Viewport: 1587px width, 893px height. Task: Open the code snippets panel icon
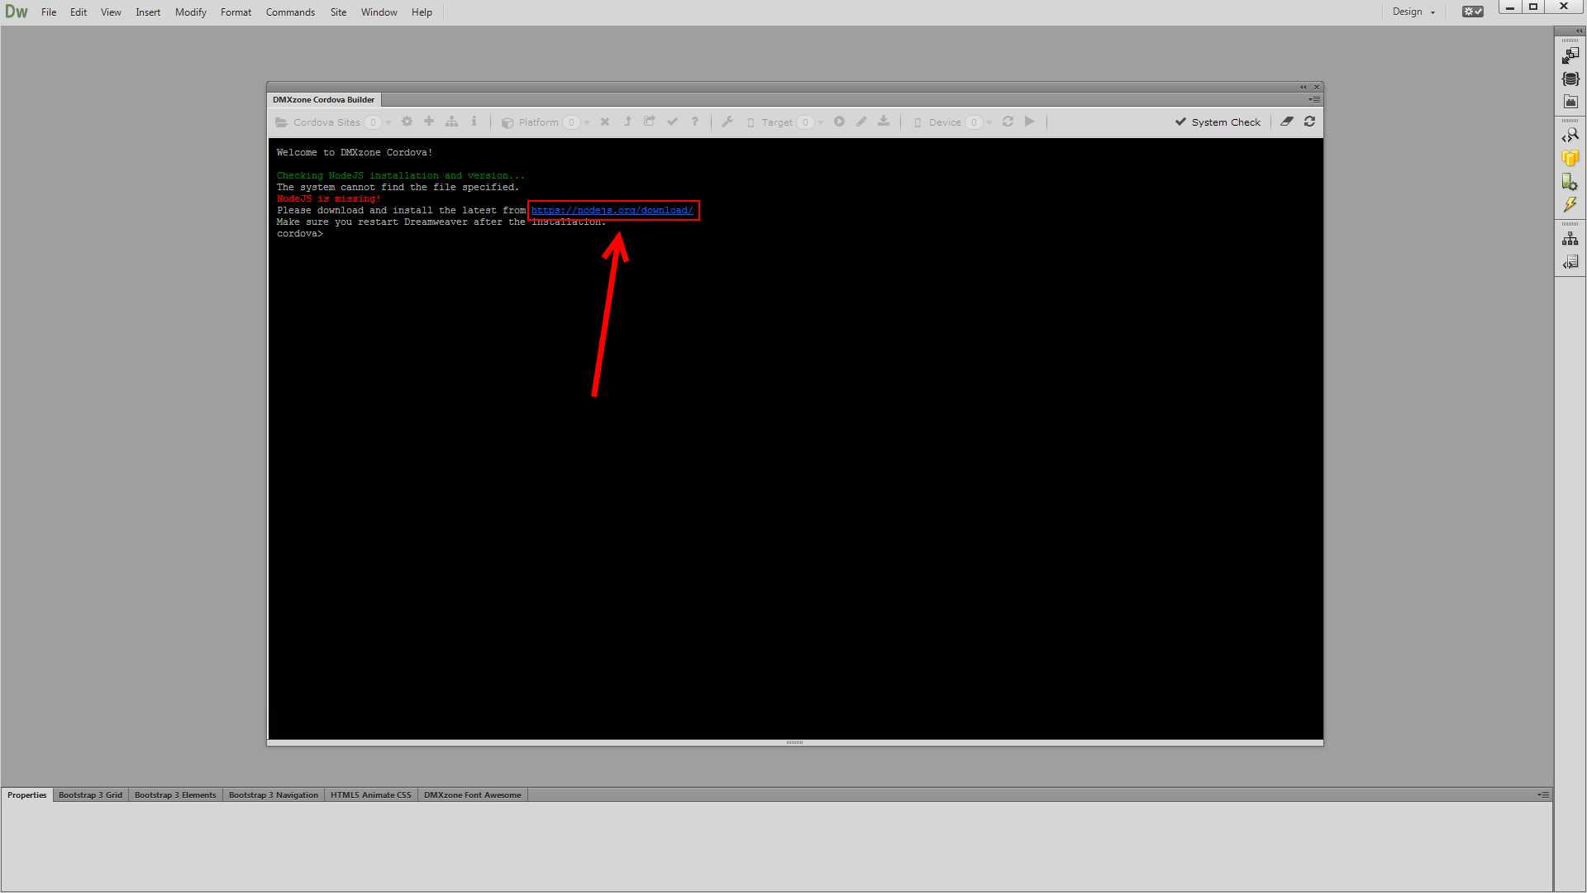pyautogui.click(x=1570, y=262)
